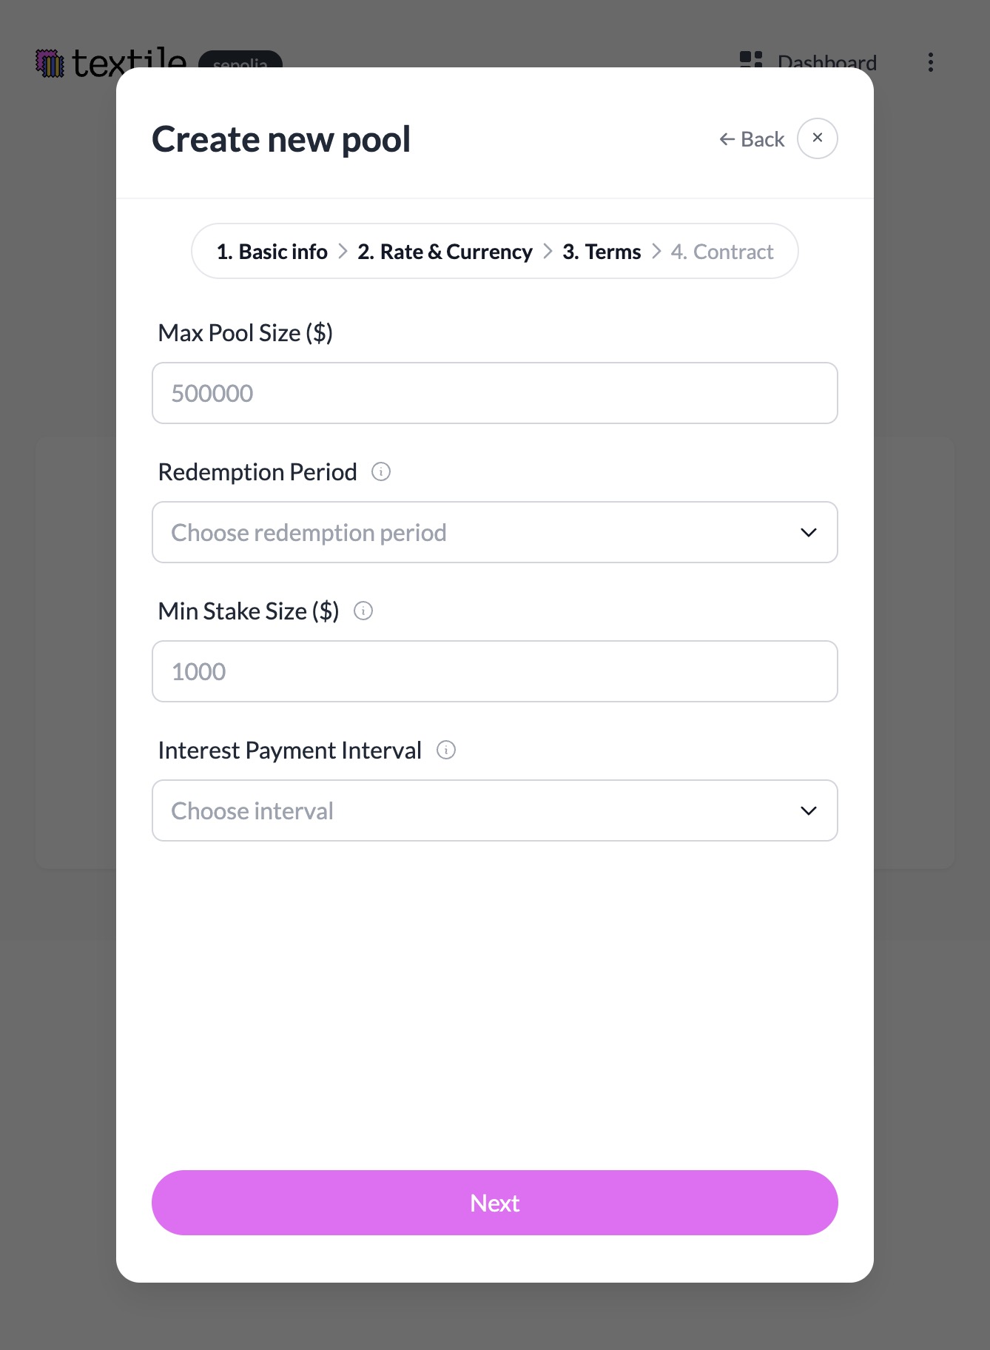The height and width of the screenshot is (1350, 990).
Task: Open the Dashboard link
Action: tap(826, 61)
